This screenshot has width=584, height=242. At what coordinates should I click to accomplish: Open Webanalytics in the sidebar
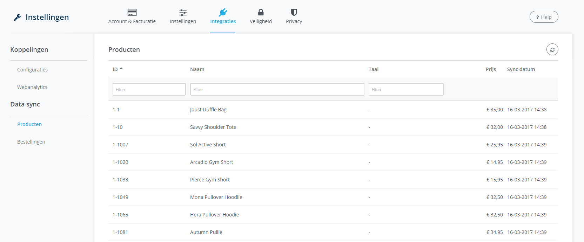point(32,87)
